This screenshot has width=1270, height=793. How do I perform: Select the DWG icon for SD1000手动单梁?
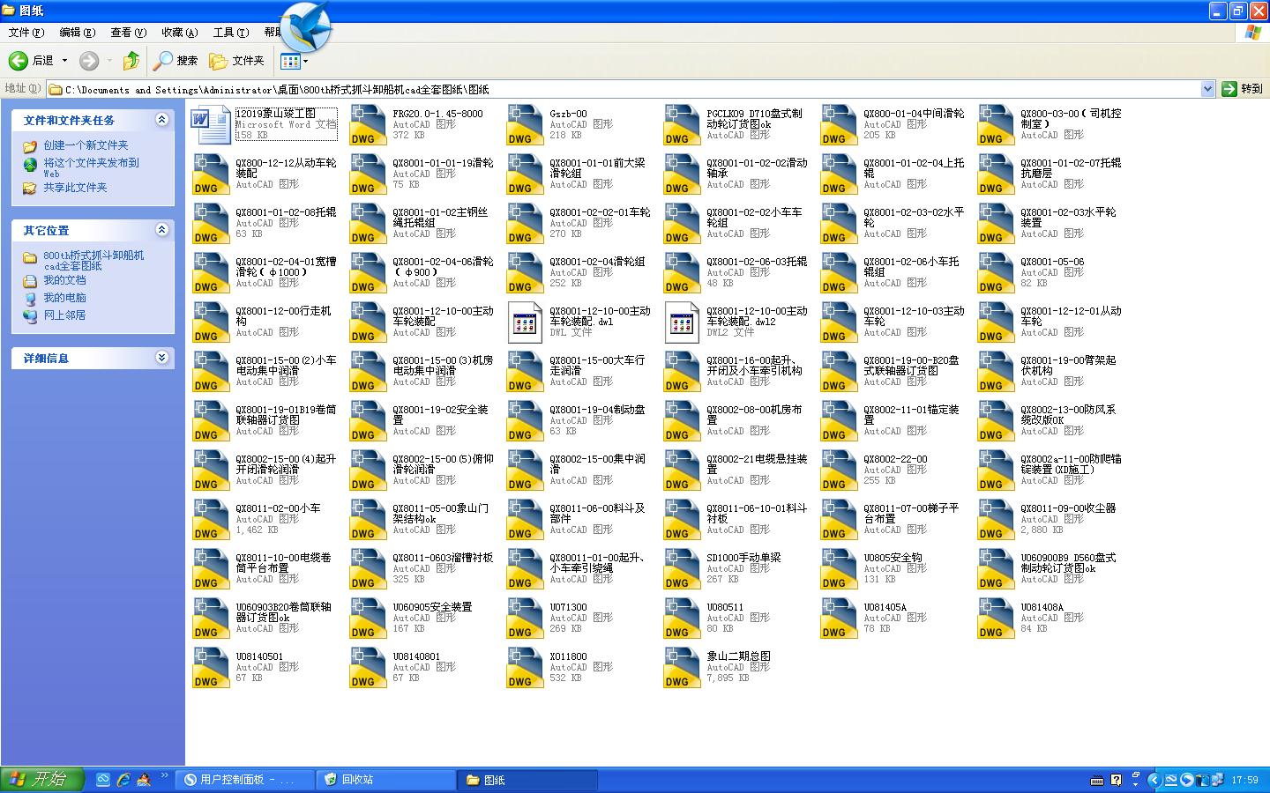(683, 569)
